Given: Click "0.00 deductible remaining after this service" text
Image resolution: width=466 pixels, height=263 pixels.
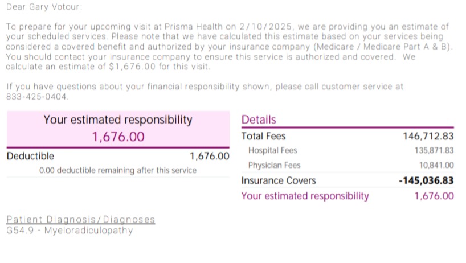Looking at the screenshot, I should coord(118,170).
